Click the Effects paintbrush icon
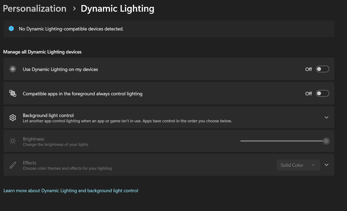This screenshot has height=211, width=347. [12, 165]
